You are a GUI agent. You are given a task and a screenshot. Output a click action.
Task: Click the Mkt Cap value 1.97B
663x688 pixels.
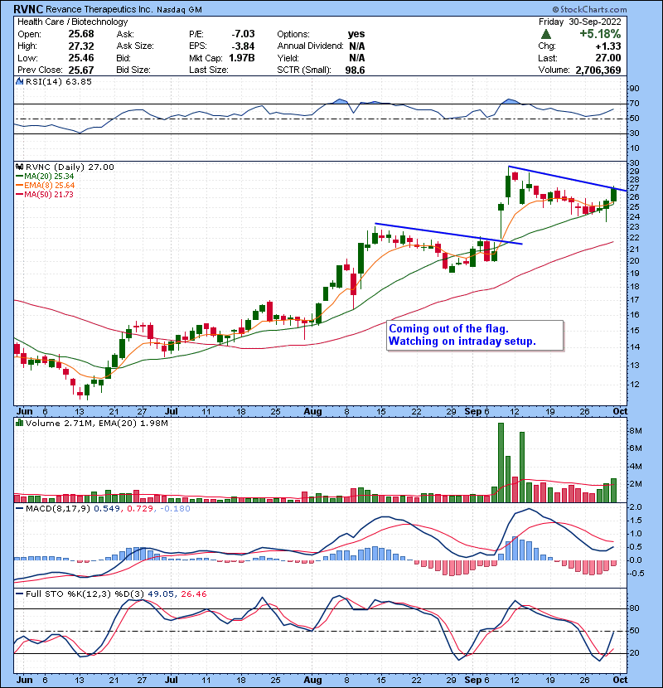coord(242,58)
